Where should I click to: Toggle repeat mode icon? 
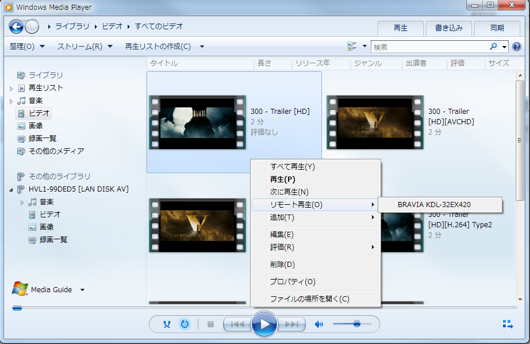tap(185, 324)
